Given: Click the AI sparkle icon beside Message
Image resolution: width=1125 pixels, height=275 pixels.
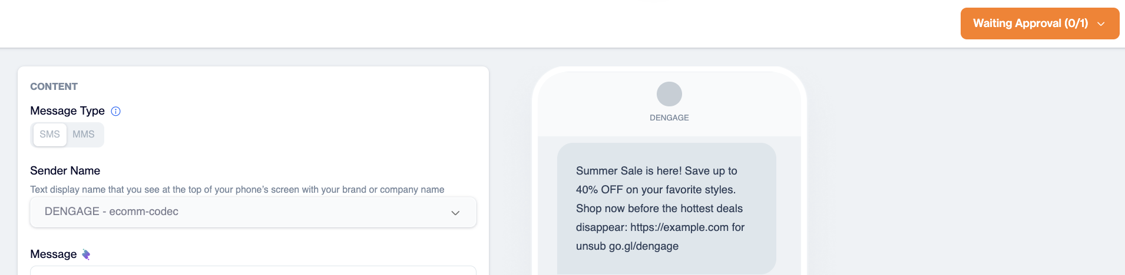Looking at the screenshot, I should point(86,254).
